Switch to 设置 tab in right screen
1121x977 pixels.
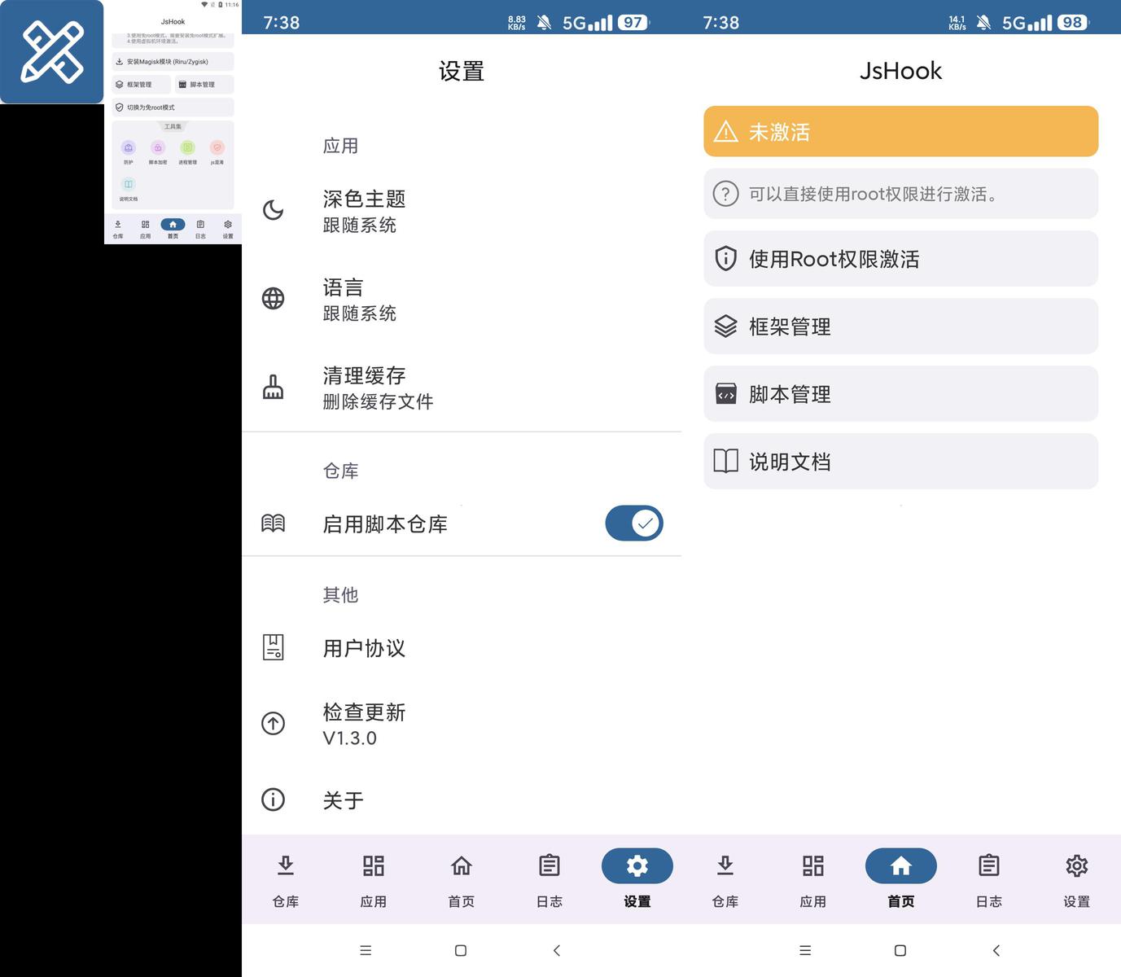tap(1076, 879)
